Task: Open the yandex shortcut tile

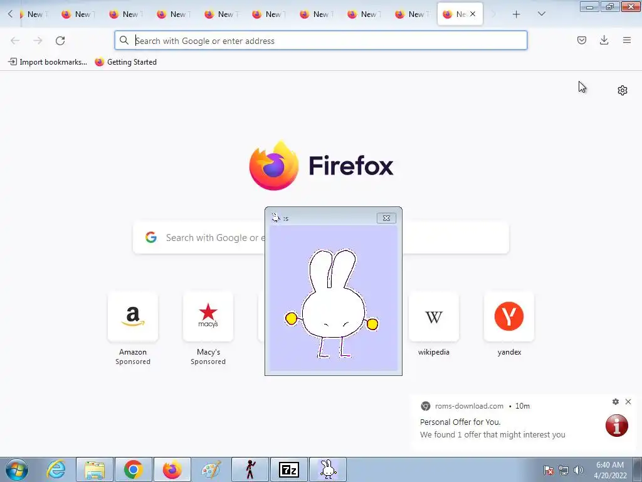Action: point(509,316)
